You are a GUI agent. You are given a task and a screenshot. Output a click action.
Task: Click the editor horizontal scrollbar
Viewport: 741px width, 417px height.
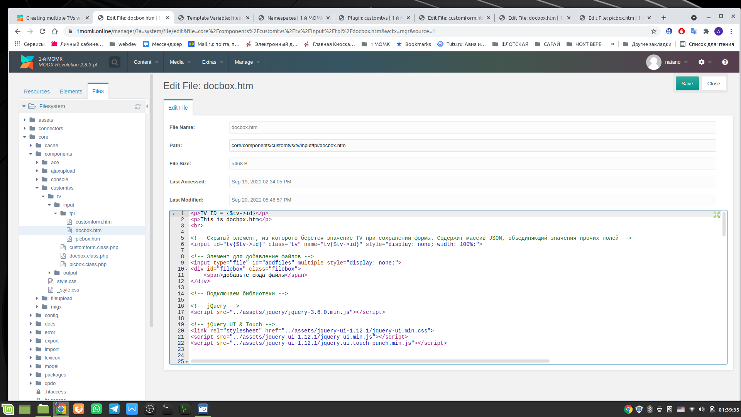pyautogui.click(x=370, y=361)
